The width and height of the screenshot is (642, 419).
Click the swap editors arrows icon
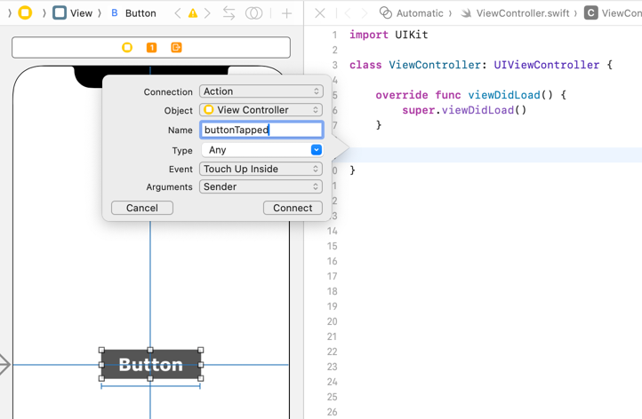[229, 13]
